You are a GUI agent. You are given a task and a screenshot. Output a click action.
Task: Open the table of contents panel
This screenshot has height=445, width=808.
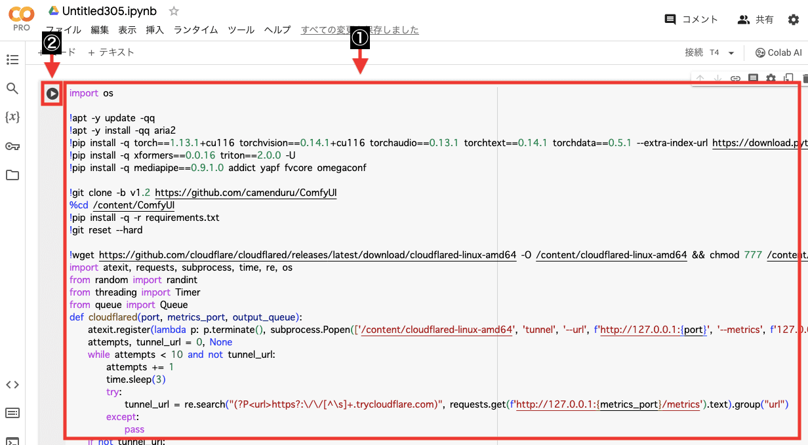[12, 59]
